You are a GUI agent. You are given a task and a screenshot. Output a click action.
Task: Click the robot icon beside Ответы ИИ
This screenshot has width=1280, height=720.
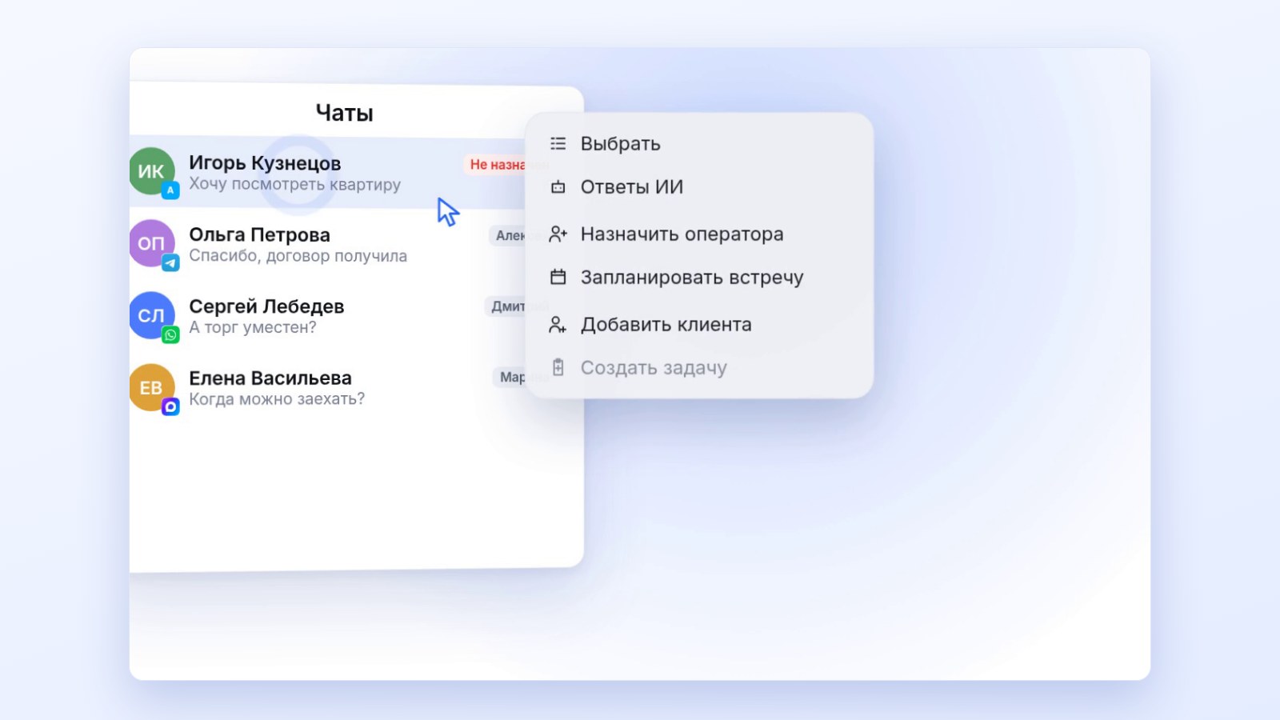coord(558,186)
